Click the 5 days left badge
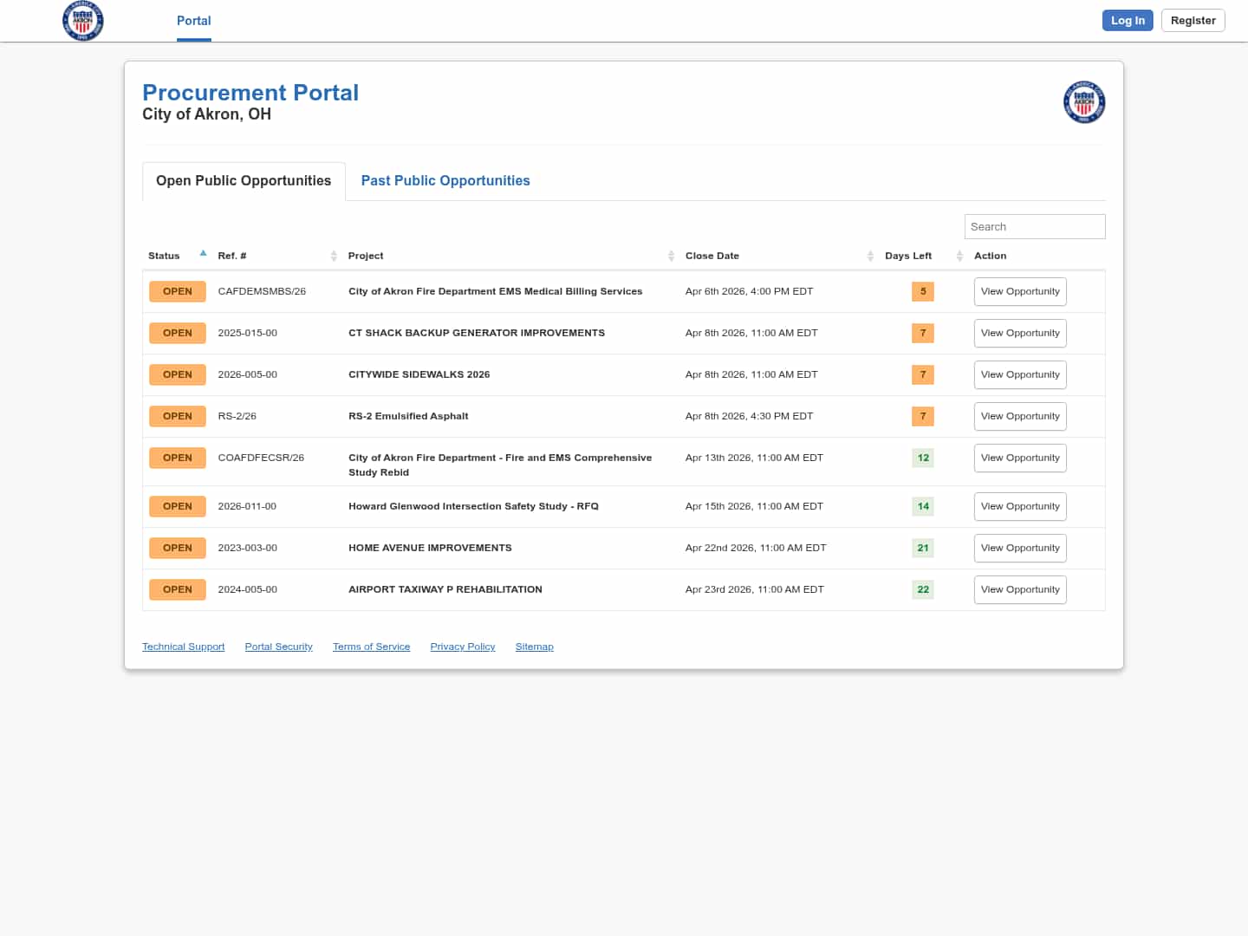Viewport: 1248px width, 936px height. (x=922, y=292)
